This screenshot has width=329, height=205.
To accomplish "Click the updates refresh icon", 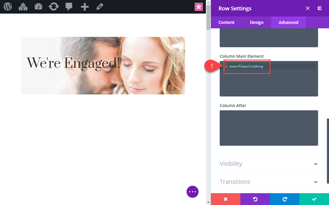I will (x=54, y=7).
